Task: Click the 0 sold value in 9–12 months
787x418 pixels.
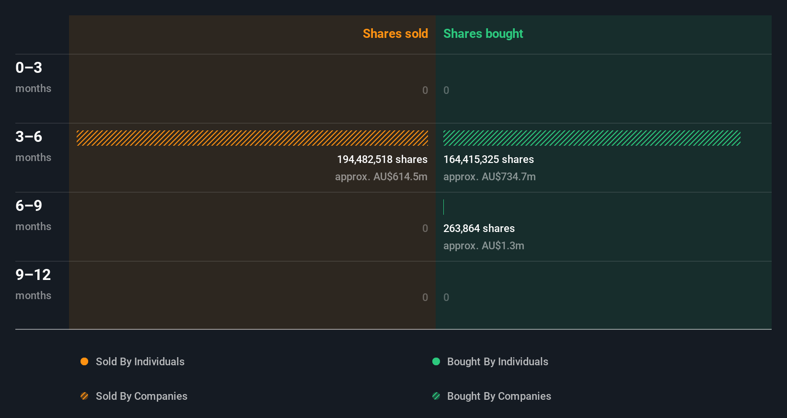Action: [x=425, y=297]
